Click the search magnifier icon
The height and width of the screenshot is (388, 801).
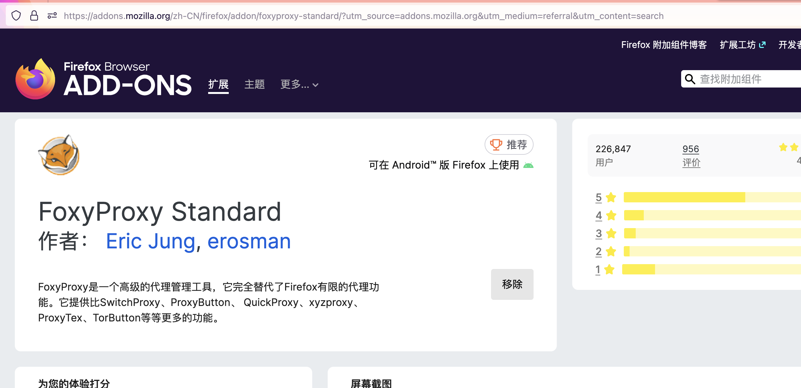pos(690,79)
